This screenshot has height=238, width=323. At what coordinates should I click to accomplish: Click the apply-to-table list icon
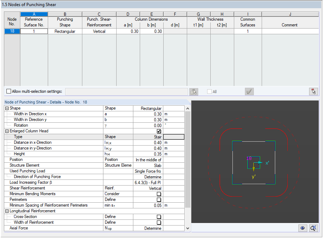(193, 91)
